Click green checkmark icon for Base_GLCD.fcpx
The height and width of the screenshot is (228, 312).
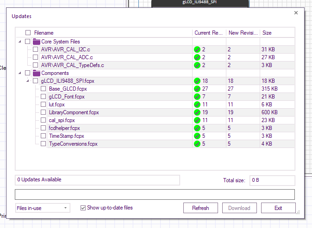tap(197, 89)
